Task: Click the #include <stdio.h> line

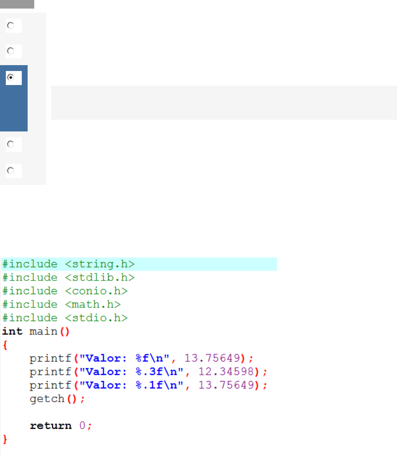Action: click(65, 318)
